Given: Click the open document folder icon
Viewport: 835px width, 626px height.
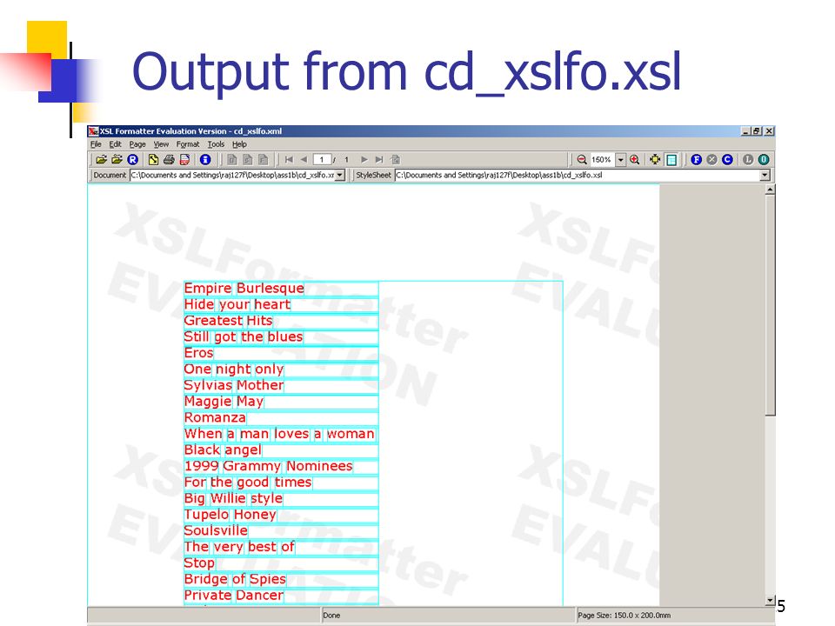Looking at the screenshot, I should click(101, 159).
